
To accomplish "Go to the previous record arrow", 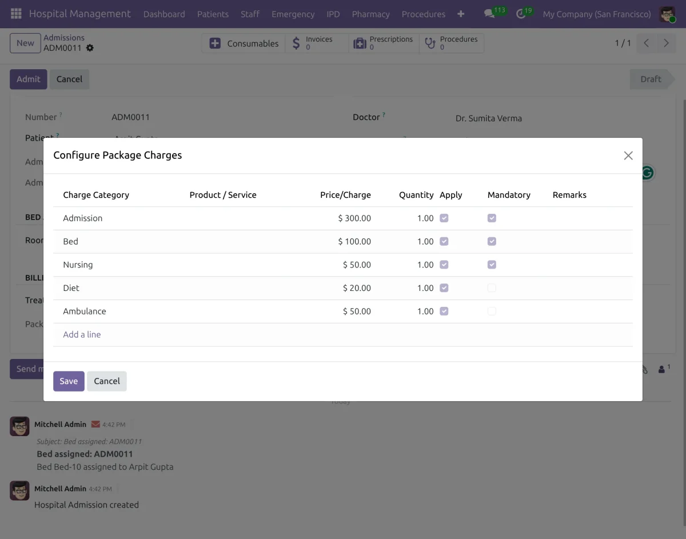I will point(646,43).
